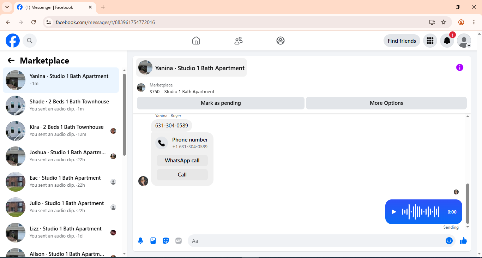This screenshot has width=482, height=258.
Task: Open the Joshua Studio 1 Bath conversation
Action: [x=61, y=156]
